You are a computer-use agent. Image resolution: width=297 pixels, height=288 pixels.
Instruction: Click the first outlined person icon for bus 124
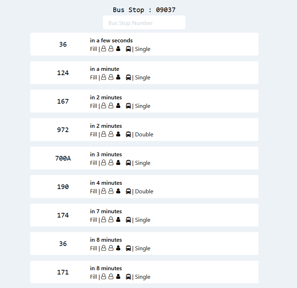(104, 77)
